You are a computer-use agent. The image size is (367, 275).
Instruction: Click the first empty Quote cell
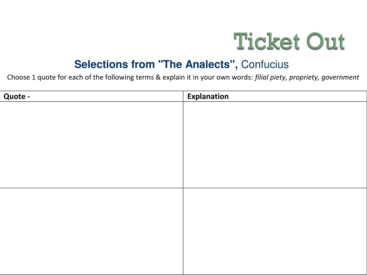pyautogui.click(x=91, y=145)
